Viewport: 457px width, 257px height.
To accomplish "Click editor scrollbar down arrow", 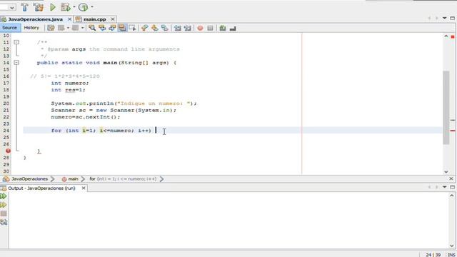I will (x=446, y=171).
